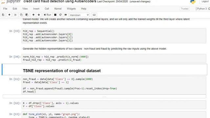Open the Insert menu

(36, 9)
